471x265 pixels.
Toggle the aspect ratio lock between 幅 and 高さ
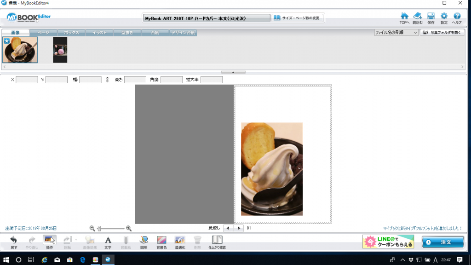click(107, 80)
